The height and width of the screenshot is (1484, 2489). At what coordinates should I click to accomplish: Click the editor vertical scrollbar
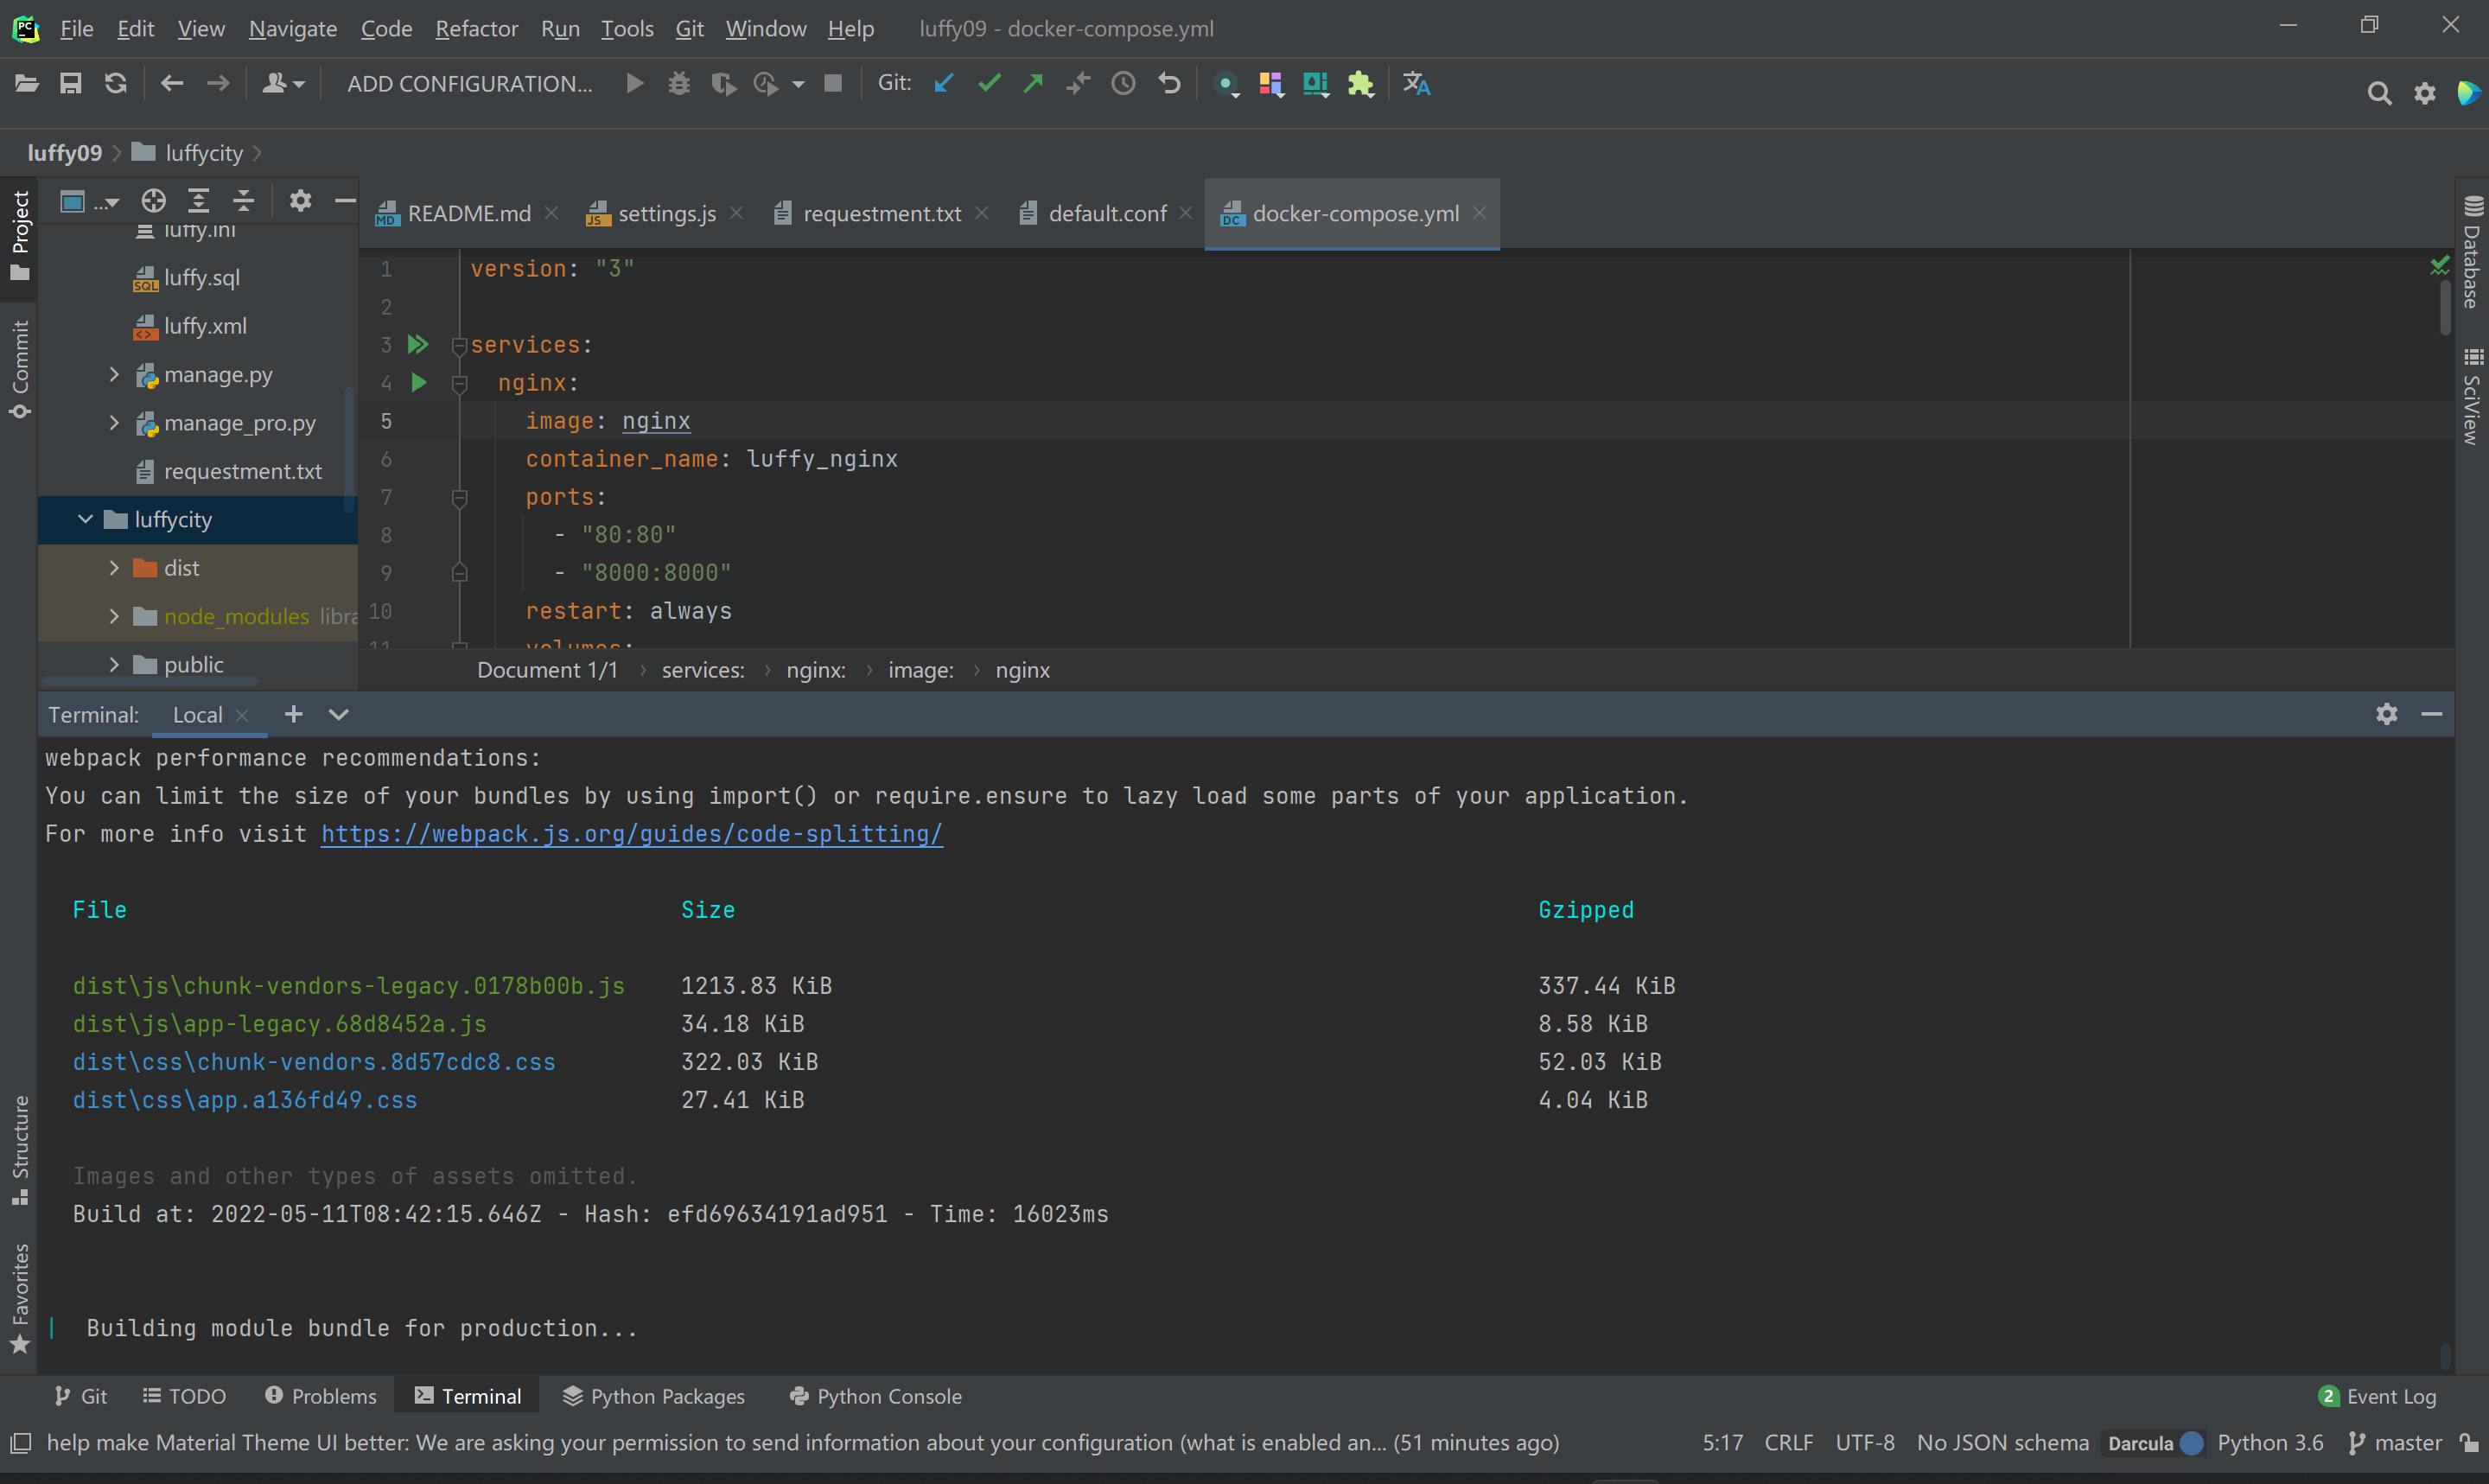click(x=2445, y=306)
